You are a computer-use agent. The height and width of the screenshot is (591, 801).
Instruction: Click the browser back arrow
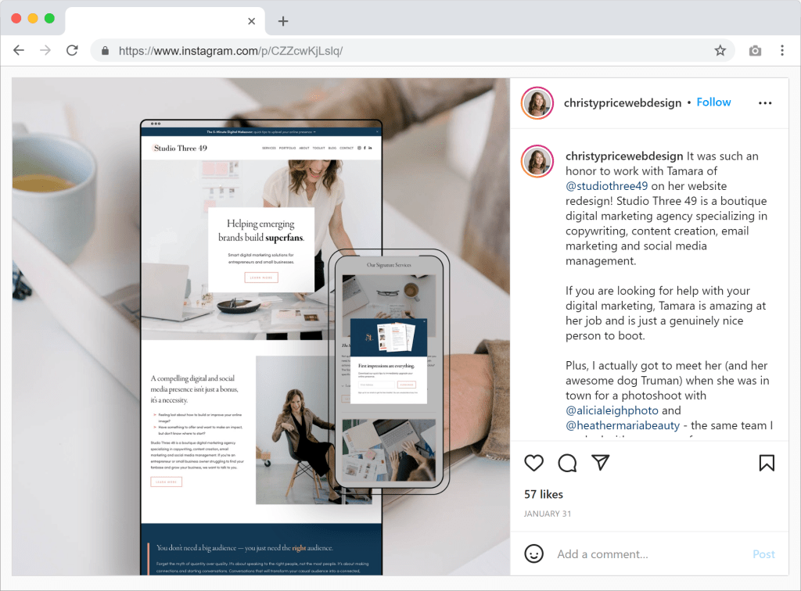tap(19, 50)
